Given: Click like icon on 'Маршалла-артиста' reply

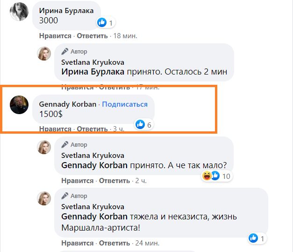Looking at the screenshot, I should [253, 238].
